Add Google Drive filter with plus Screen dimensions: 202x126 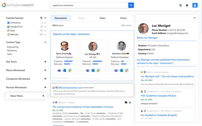pyautogui.click(x=45, y=27)
